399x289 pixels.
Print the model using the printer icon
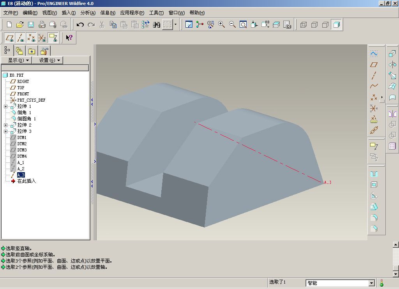point(42,25)
